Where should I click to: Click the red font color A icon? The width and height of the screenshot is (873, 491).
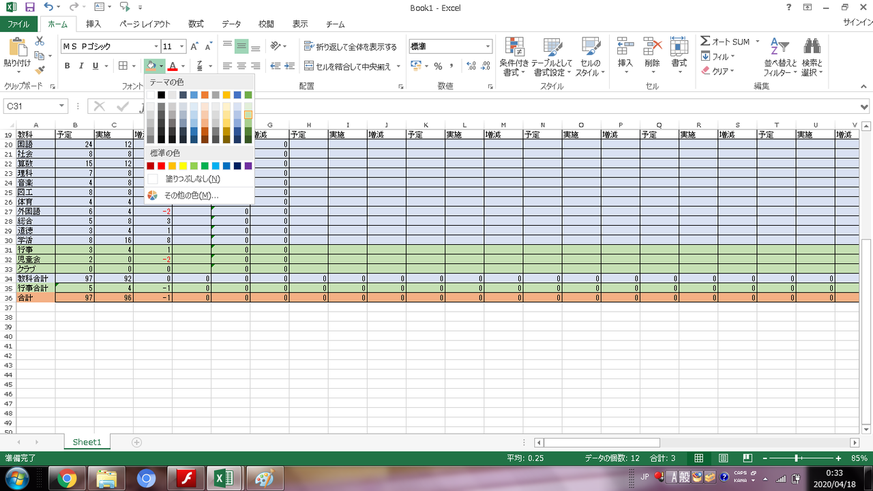tap(173, 66)
